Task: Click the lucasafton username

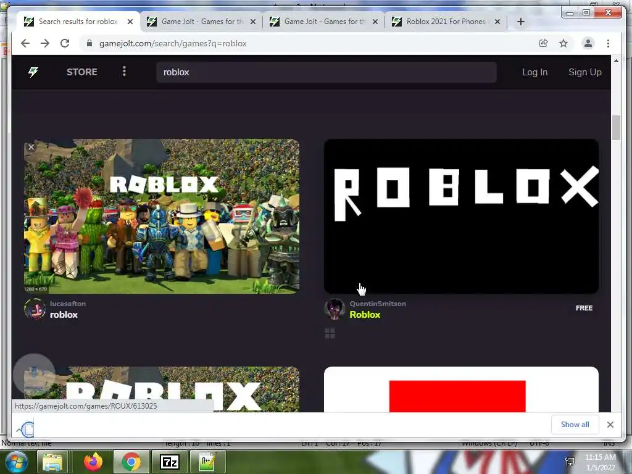Action: [68, 304]
